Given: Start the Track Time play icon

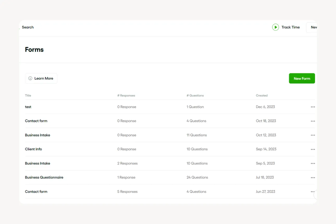Looking at the screenshot, I should coord(275,27).
